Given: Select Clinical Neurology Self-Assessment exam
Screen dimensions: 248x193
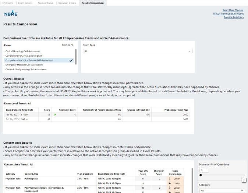Looking at the screenshot, I should 23,51.
